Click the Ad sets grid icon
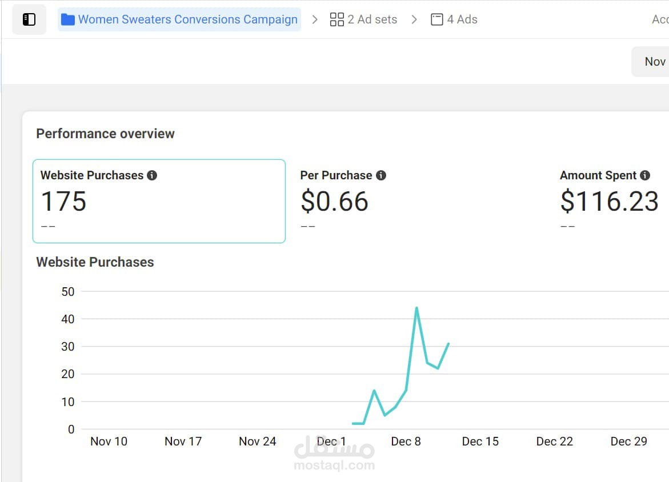669x482 pixels. 337,19
